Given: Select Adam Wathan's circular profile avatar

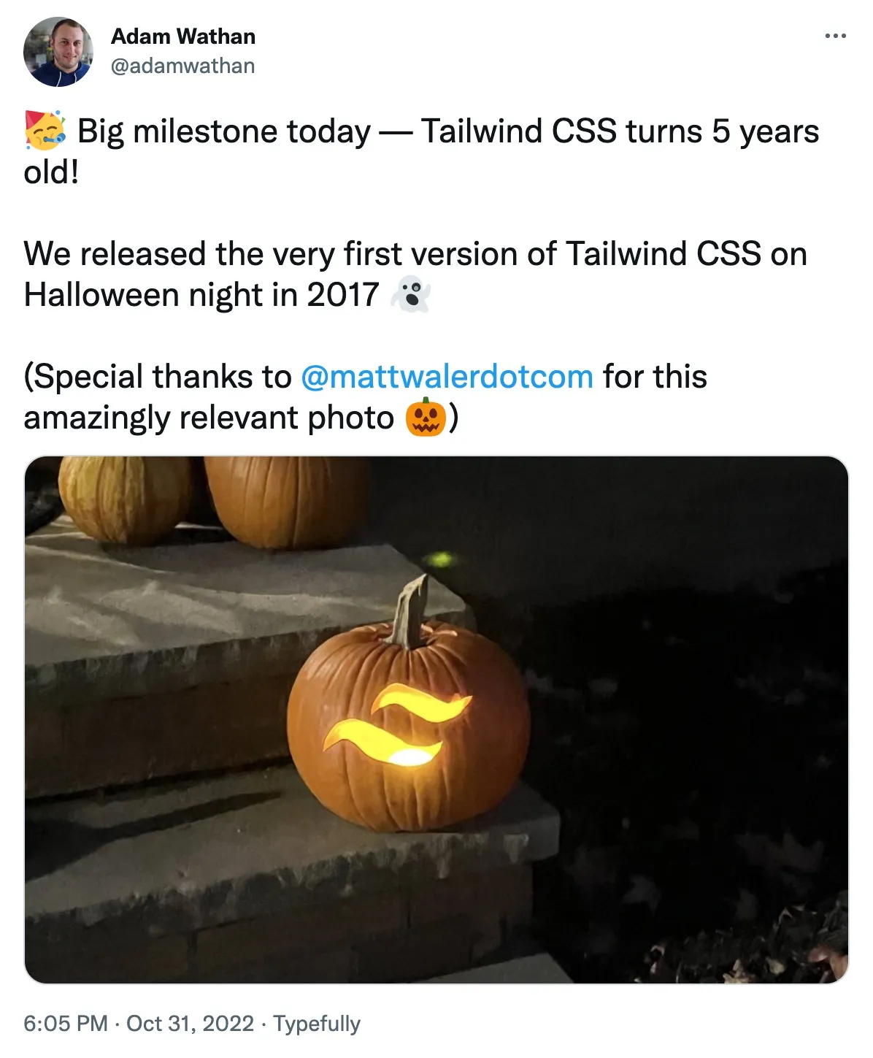Looking at the screenshot, I should click(59, 50).
